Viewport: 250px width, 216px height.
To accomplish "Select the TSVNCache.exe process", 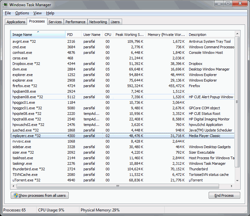I will (123, 175).
